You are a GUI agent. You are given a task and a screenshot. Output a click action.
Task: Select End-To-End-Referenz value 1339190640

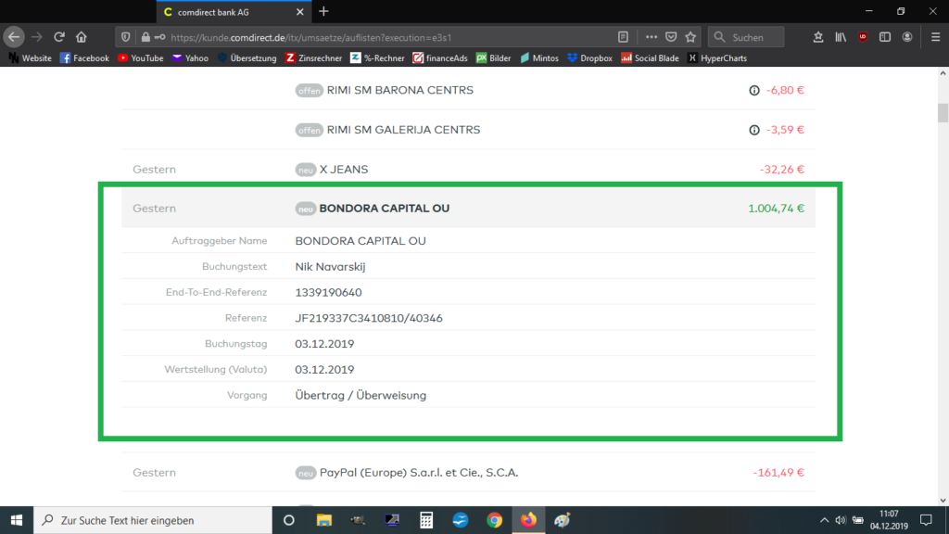329,292
